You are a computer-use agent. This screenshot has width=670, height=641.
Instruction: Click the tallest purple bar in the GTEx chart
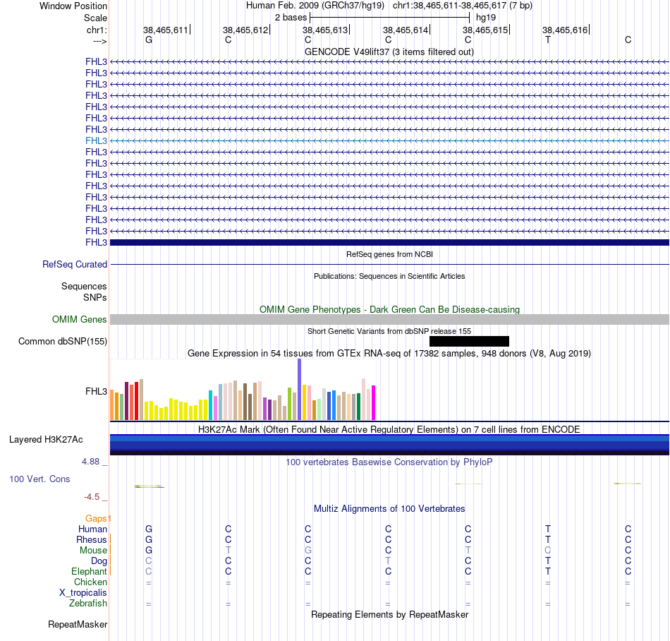(x=300, y=389)
